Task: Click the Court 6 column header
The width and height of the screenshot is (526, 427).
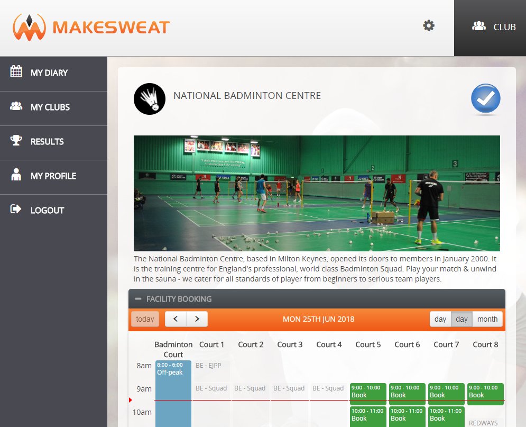Action: coord(407,344)
